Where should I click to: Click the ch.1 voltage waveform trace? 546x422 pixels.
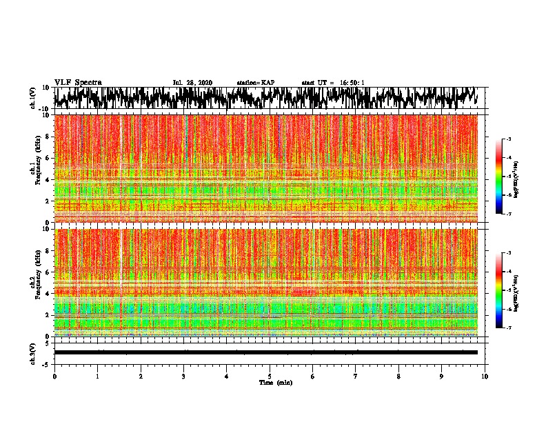click(x=265, y=98)
